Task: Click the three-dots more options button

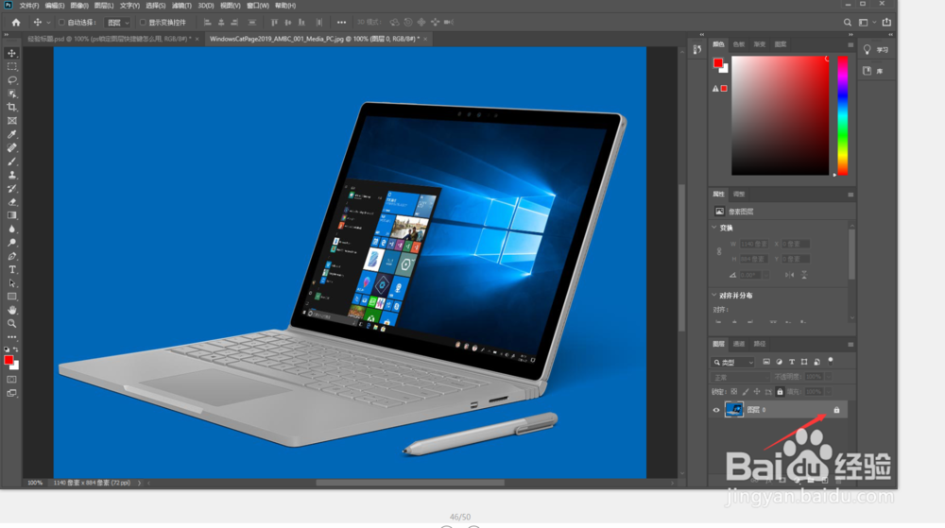Action: 341,23
